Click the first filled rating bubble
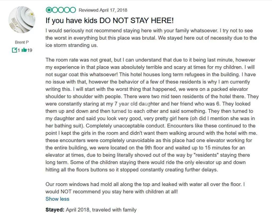The image size is (272, 214). click(49, 10)
